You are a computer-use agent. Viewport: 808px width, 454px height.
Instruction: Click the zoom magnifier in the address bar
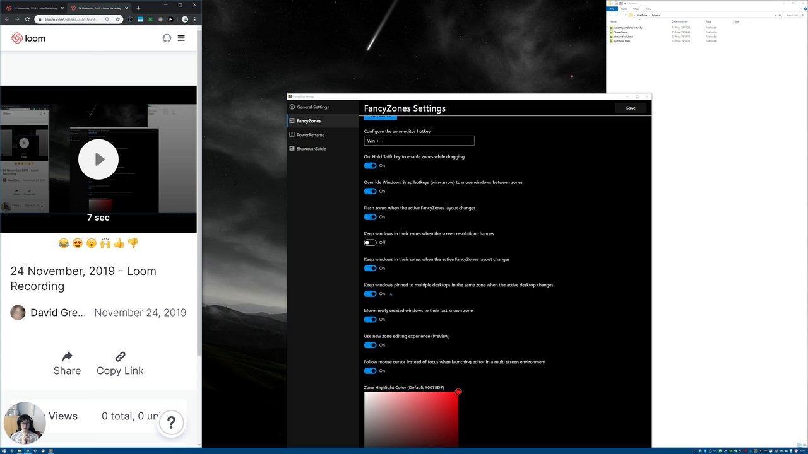(108, 20)
